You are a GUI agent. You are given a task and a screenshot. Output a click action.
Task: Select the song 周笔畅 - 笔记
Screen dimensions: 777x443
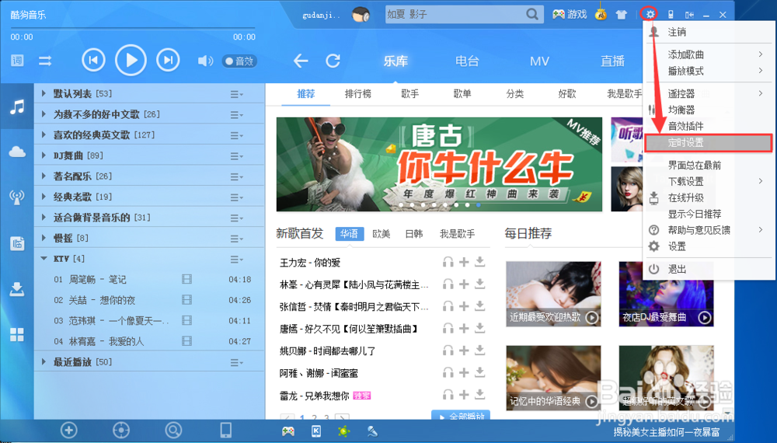[97, 280]
